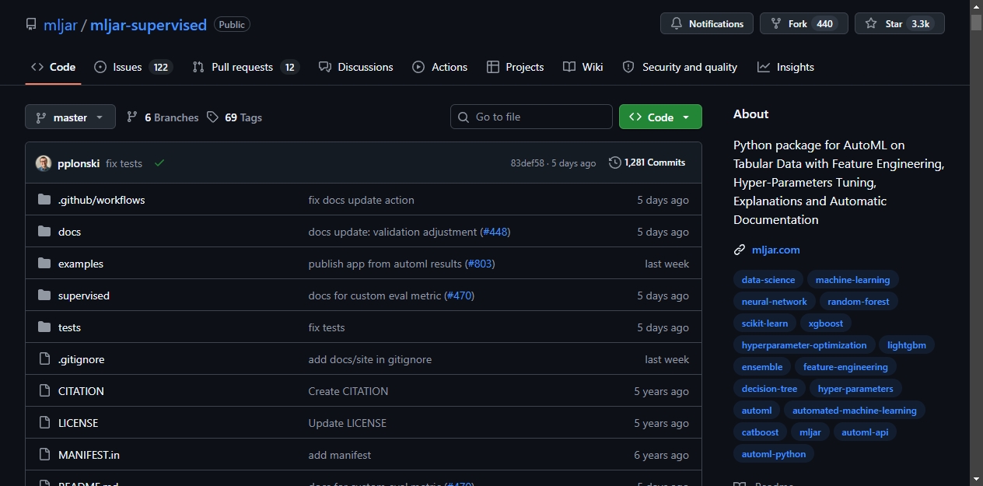Open the supervised folder
This screenshot has width=983, height=486.
pyautogui.click(x=84, y=295)
